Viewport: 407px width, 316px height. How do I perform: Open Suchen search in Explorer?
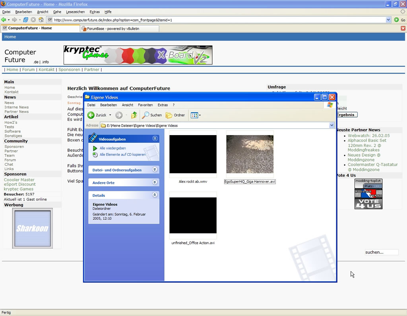click(x=152, y=115)
